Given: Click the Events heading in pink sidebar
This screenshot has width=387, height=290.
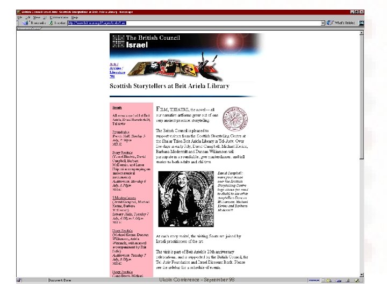Looking at the screenshot, I should (x=117, y=107).
